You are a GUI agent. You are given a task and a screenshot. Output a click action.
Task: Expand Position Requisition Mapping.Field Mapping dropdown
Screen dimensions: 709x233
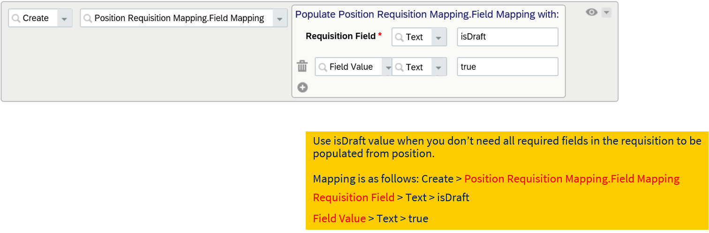tap(280, 18)
